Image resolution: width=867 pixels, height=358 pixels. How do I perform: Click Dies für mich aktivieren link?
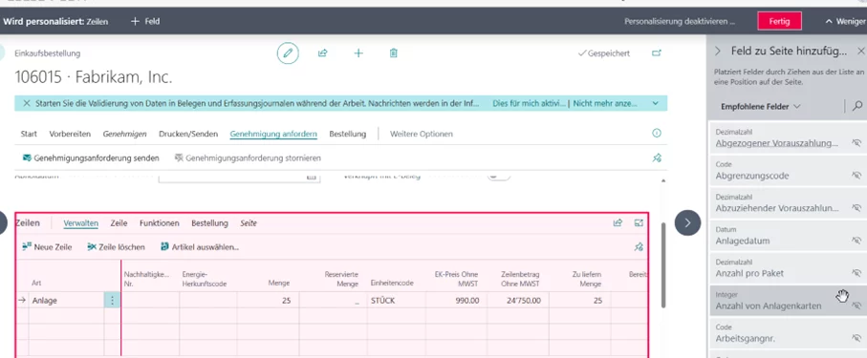point(530,103)
